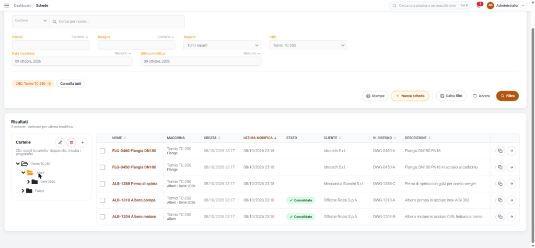Open Ultima modifica Nessuno dropdown
The width and height of the screenshot is (535, 248).
[x=252, y=53]
